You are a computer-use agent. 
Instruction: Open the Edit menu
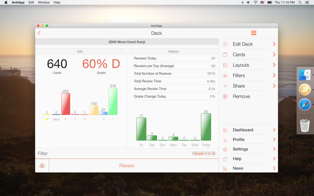pyautogui.click(x=31, y=2)
